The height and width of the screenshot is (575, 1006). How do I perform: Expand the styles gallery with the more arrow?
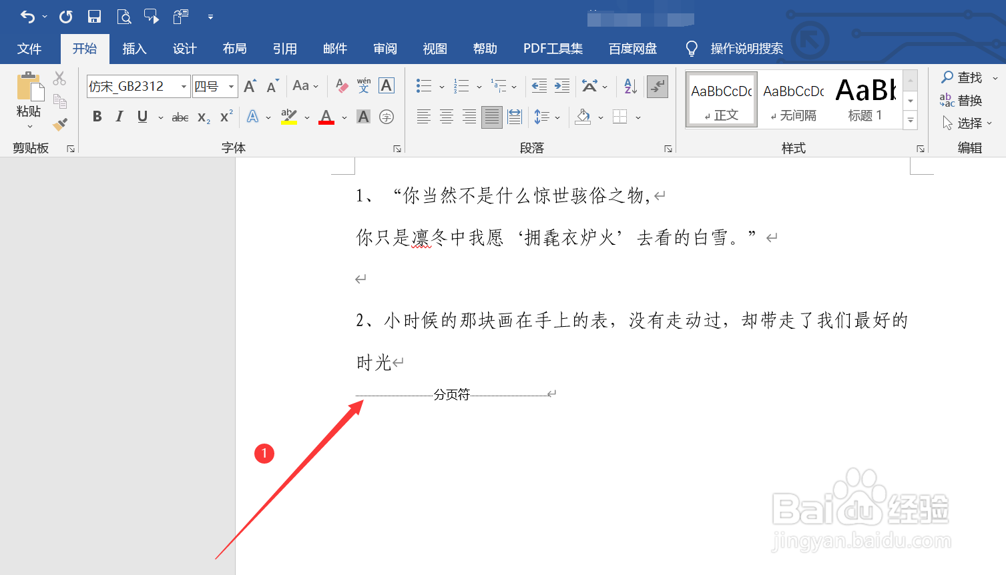pyautogui.click(x=909, y=121)
